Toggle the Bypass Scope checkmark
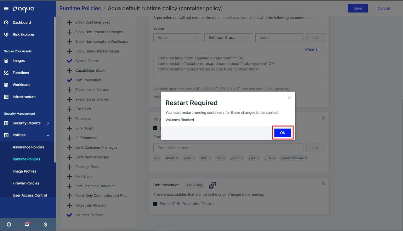Image resolution: width=403 pixels, height=231 pixels. coord(70,61)
